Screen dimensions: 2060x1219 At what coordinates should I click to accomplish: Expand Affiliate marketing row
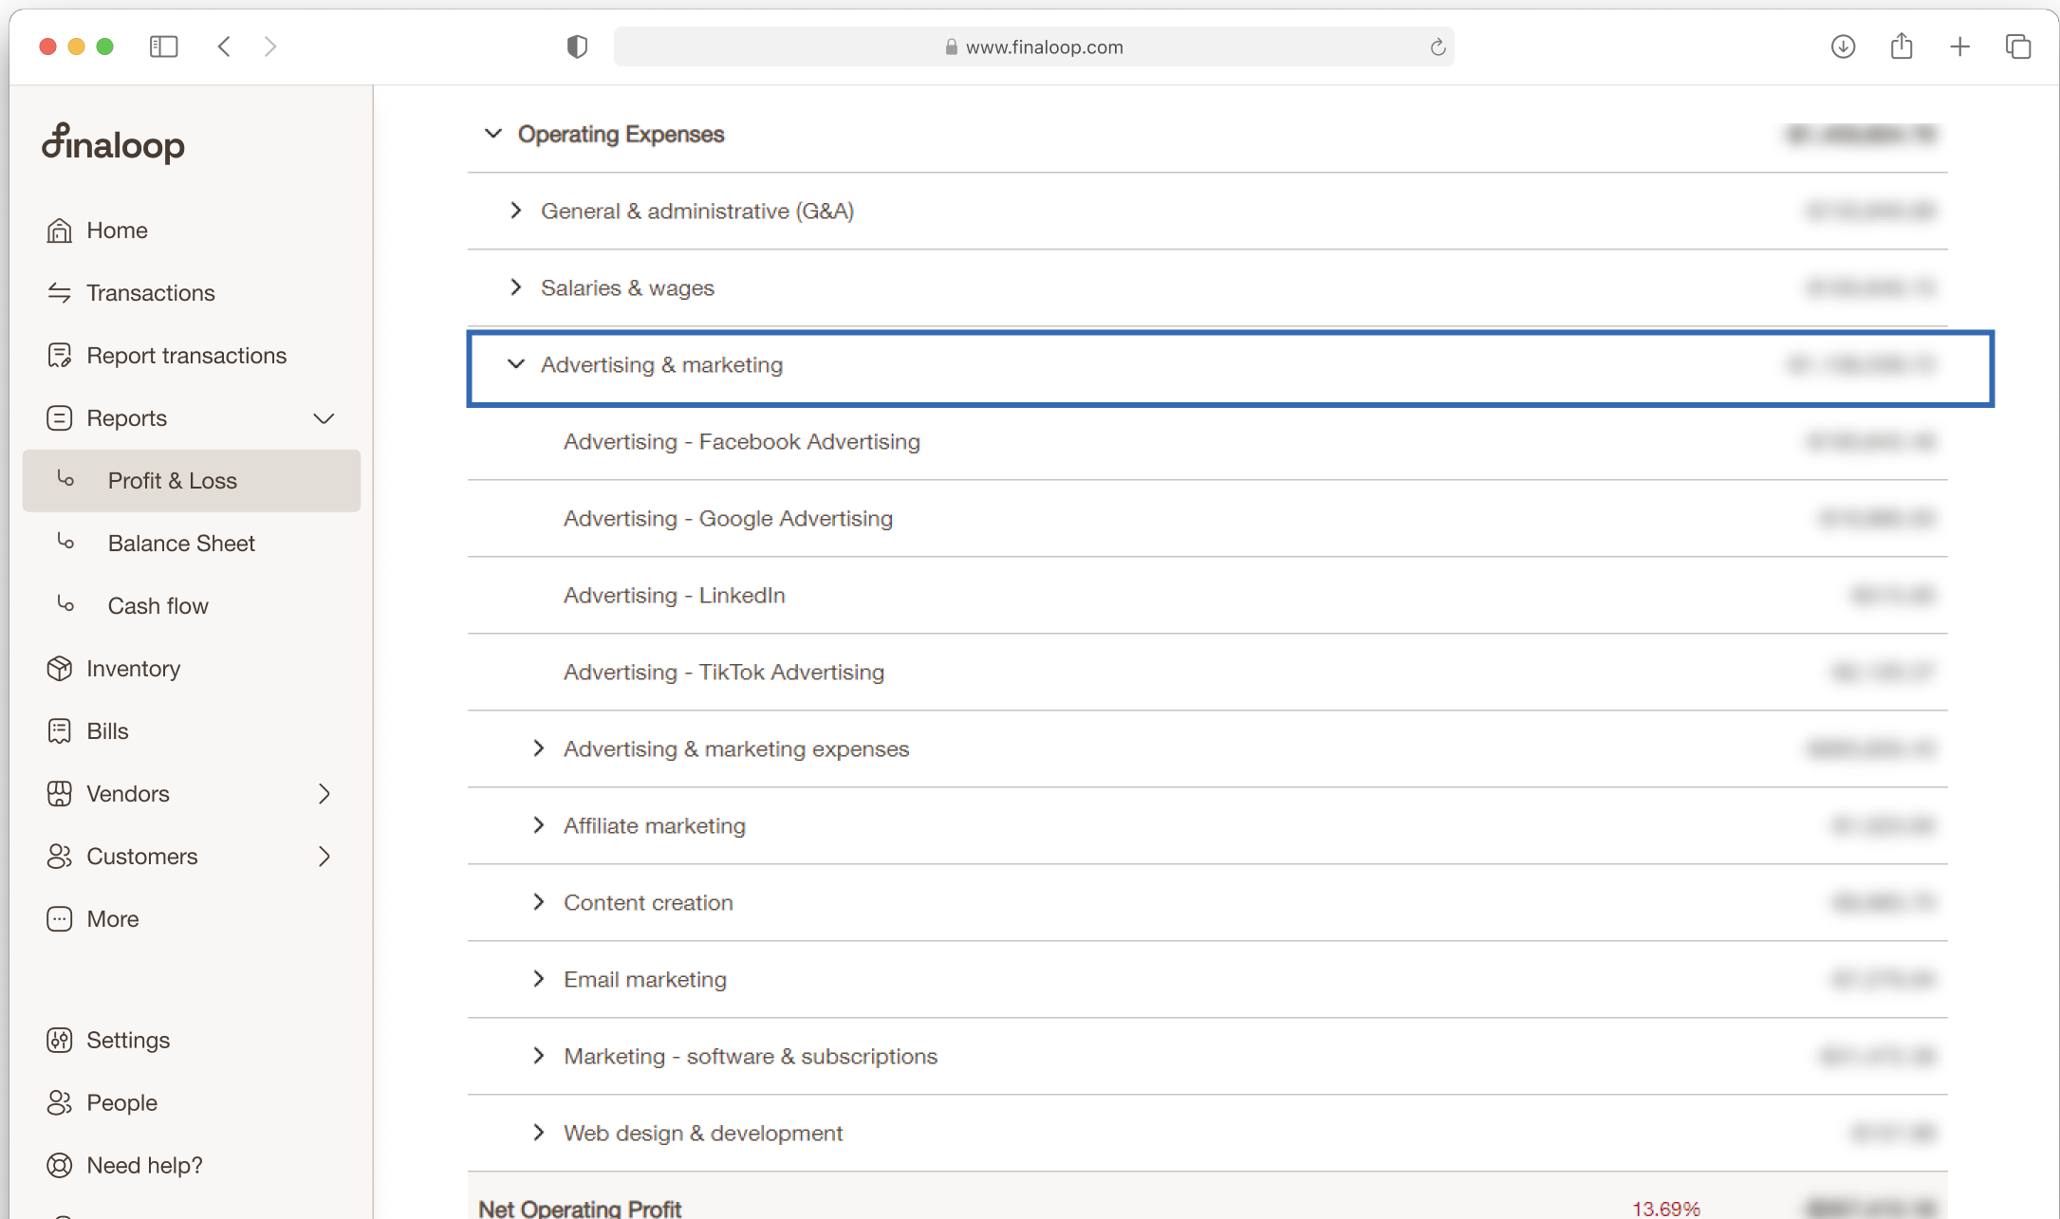click(539, 825)
